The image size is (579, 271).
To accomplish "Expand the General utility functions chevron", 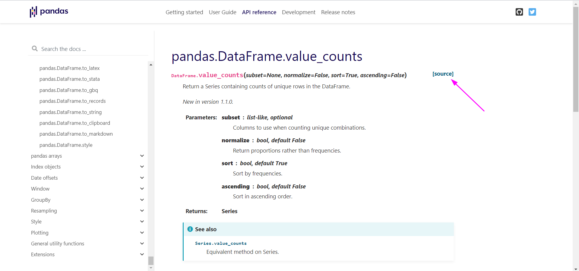I will (142, 244).
